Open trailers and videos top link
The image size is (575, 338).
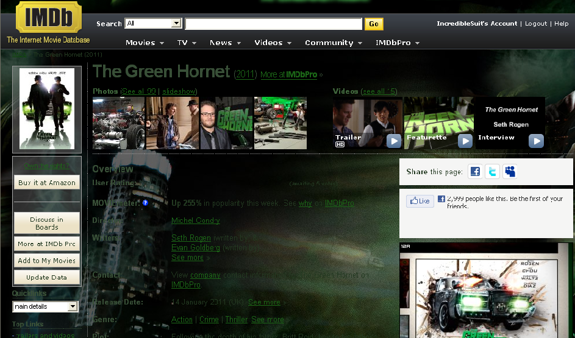point(46,335)
